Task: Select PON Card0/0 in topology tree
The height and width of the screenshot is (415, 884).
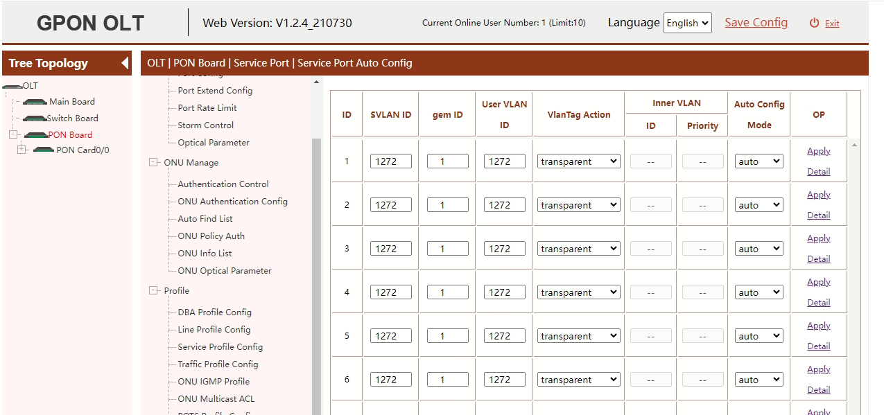Action: coord(83,150)
